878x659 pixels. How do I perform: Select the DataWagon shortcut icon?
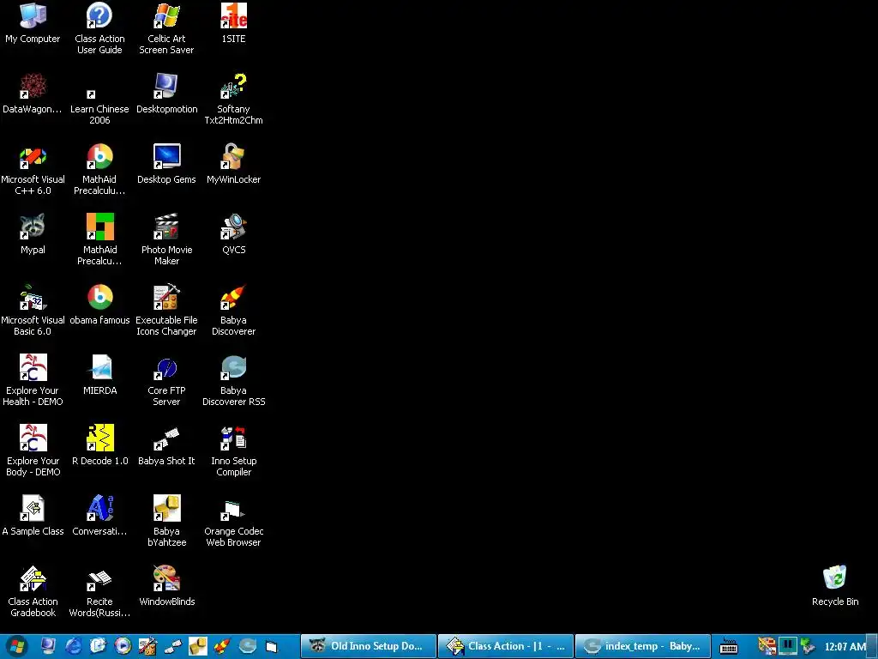point(33,93)
